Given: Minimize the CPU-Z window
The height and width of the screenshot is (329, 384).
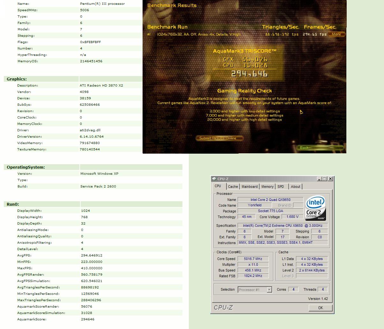Looking at the screenshot, I should [319, 179].
